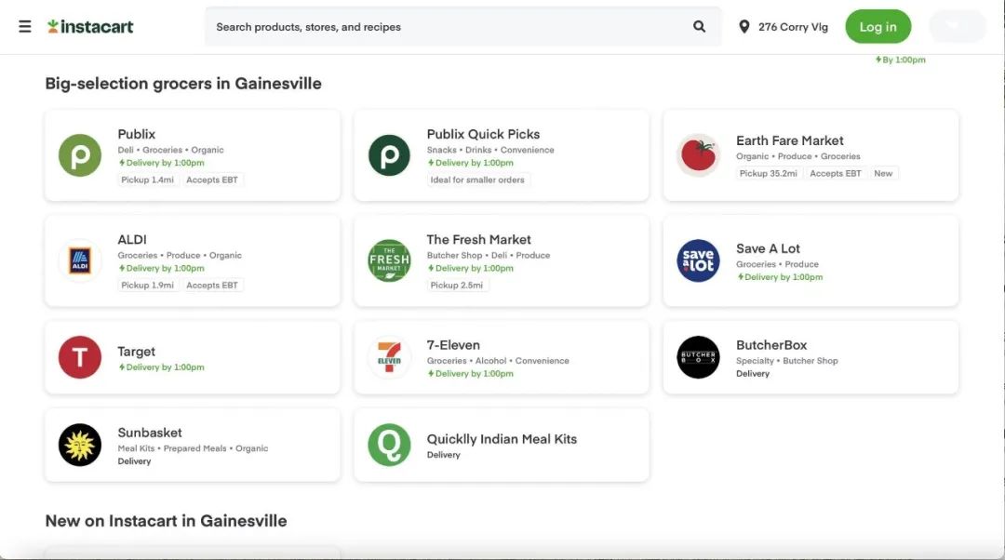The height and width of the screenshot is (560, 1005).
Task: Open the Quicklly Indian Meal Kits logo
Action: click(389, 445)
